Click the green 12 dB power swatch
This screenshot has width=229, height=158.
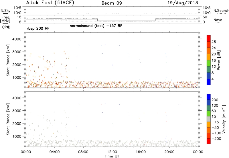click(209, 63)
